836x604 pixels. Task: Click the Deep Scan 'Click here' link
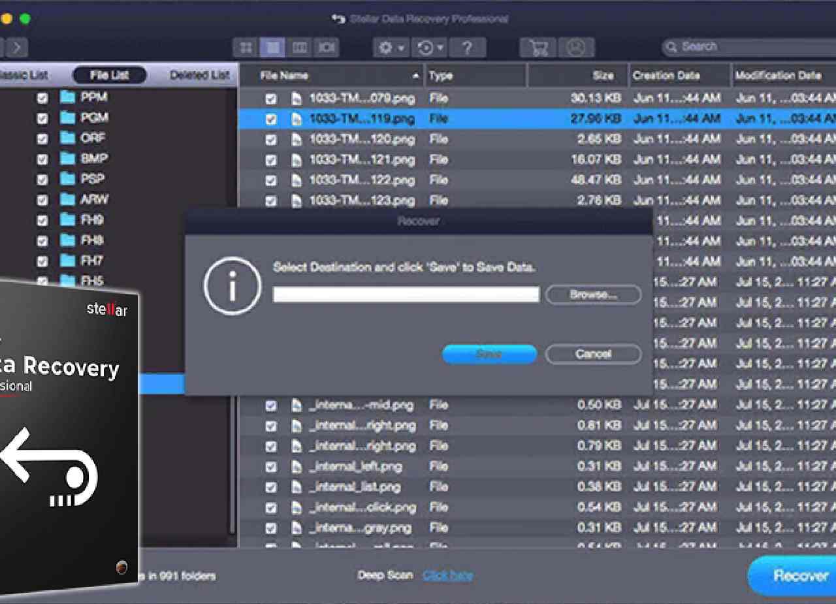(447, 575)
